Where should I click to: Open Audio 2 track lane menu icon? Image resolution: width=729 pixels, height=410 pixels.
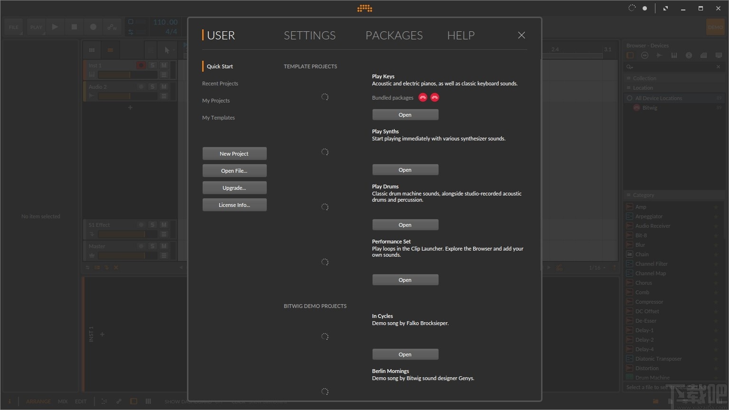click(x=164, y=96)
